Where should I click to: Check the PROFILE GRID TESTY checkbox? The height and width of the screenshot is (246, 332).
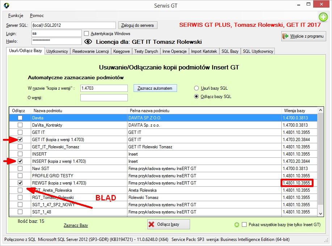click(x=20, y=176)
